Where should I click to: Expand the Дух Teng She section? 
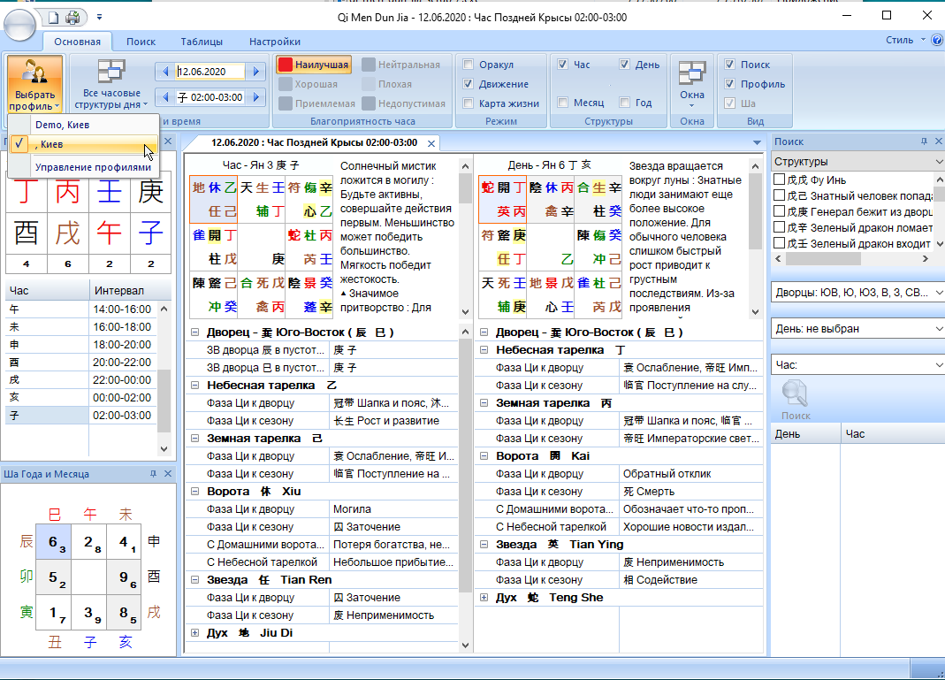point(484,598)
